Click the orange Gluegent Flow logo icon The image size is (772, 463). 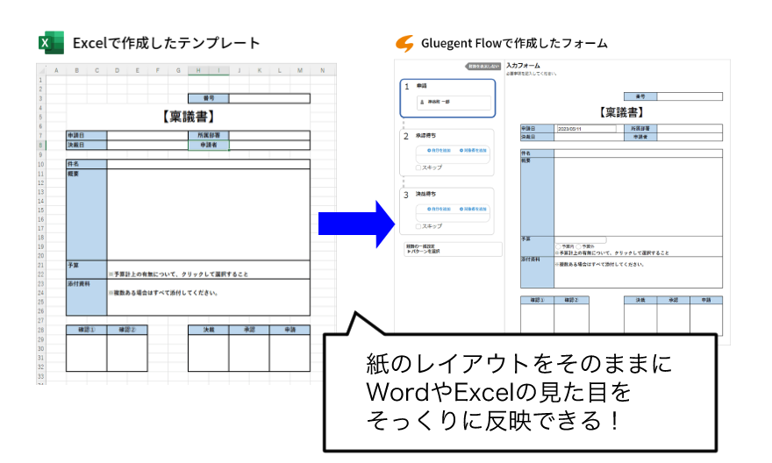[404, 43]
